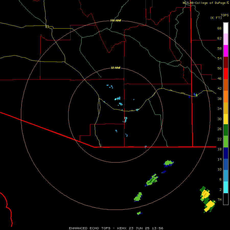Click the ENHANCED ECHO TOPS caption
This screenshot has width=230, height=230.
click(90, 228)
